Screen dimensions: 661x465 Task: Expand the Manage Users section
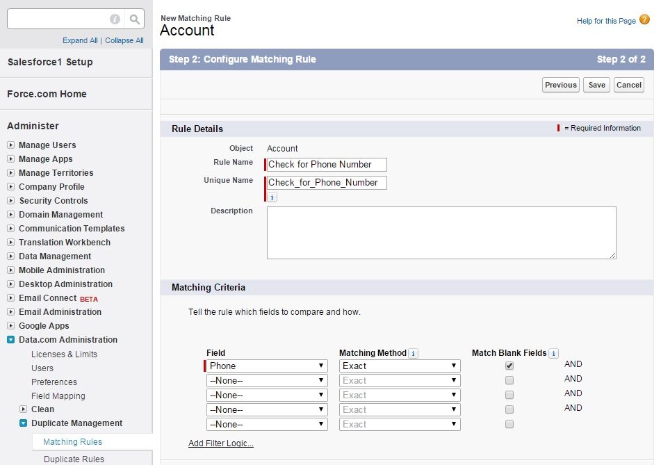(x=10, y=145)
